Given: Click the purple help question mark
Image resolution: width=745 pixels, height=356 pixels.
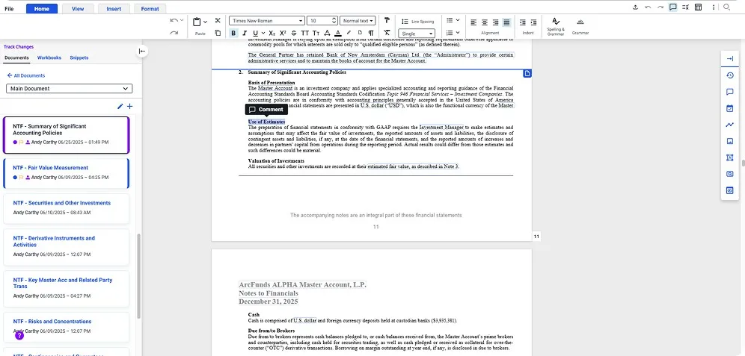Looking at the screenshot, I should [19, 336].
